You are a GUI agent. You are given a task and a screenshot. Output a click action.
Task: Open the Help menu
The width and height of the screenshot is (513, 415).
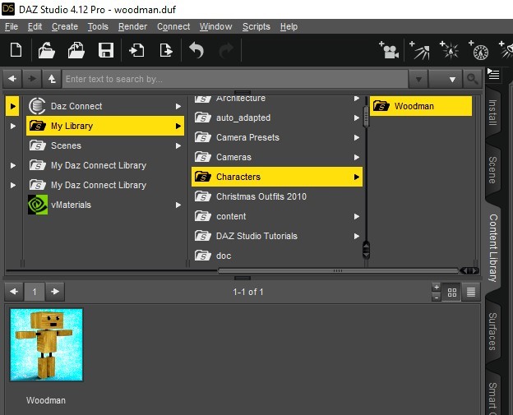pos(289,26)
